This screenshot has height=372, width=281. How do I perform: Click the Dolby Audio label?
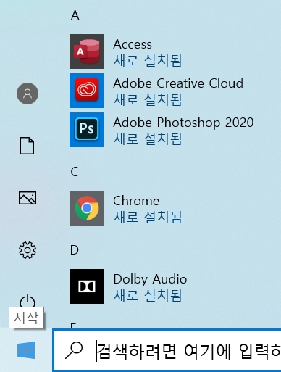click(x=150, y=279)
